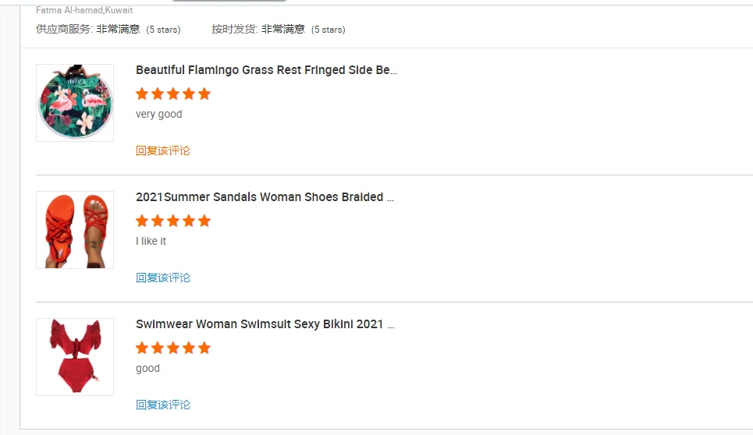Open the red braided sandals thumbnail

(x=75, y=230)
